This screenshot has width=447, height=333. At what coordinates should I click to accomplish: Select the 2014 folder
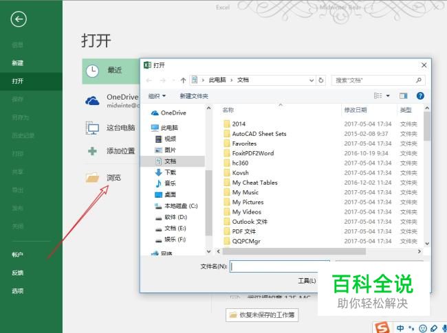click(x=235, y=124)
